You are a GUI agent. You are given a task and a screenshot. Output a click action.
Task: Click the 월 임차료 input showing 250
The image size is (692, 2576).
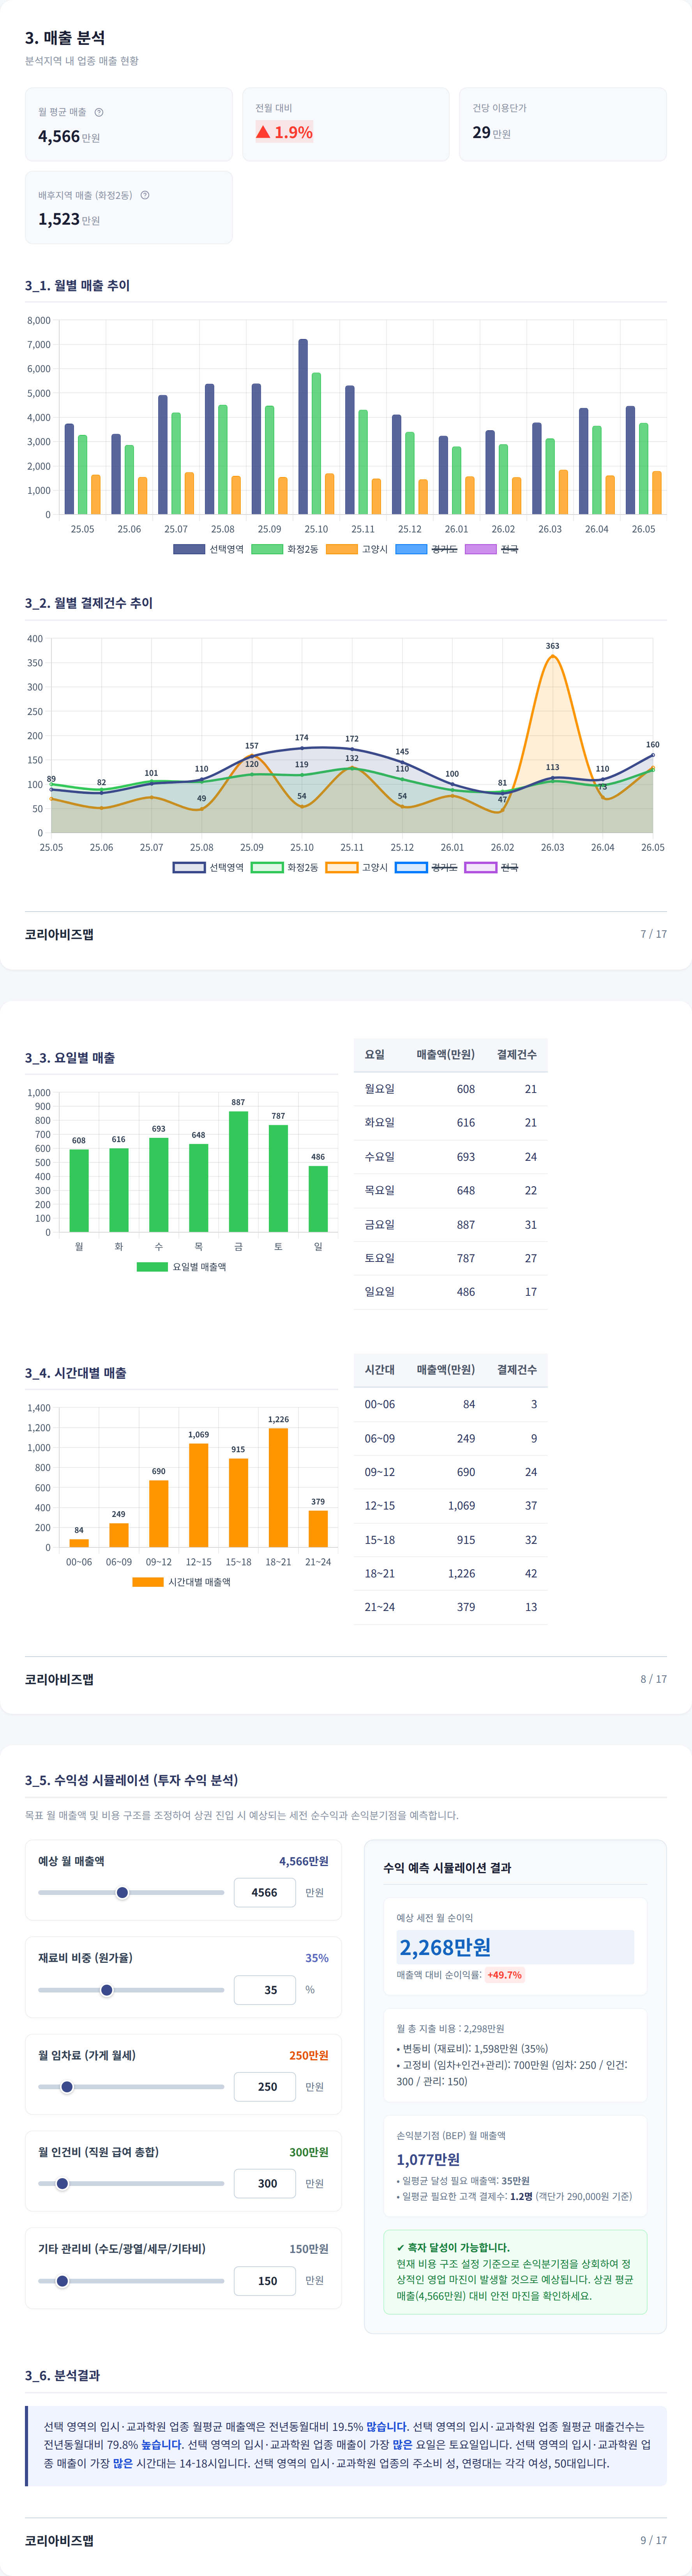click(265, 2087)
